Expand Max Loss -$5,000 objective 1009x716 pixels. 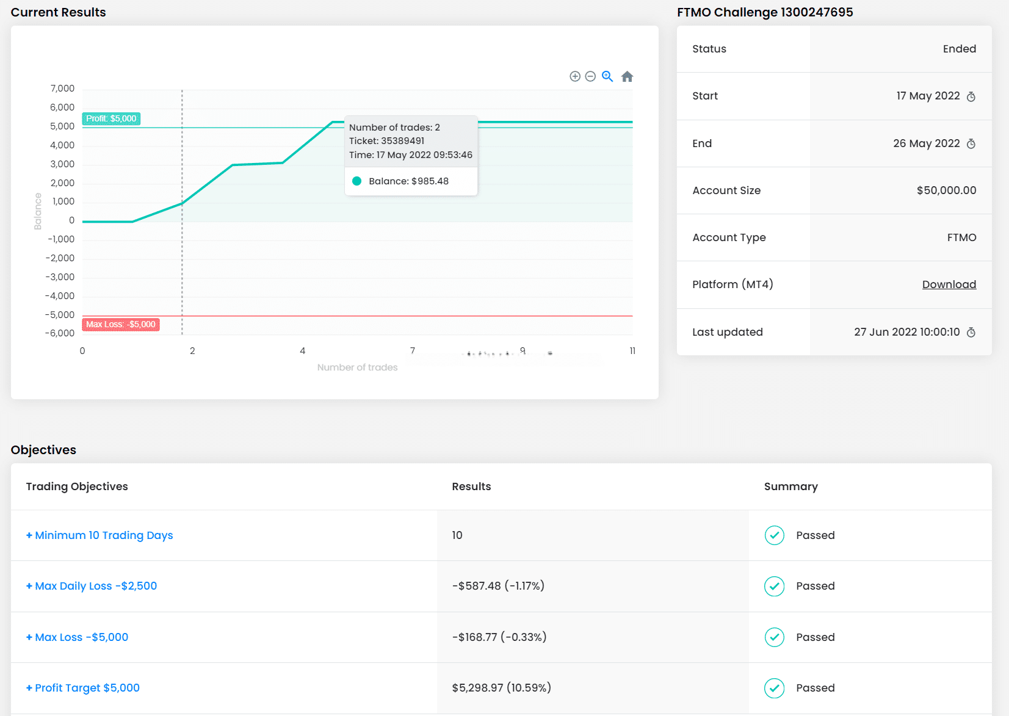pyautogui.click(x=78, y=637)
